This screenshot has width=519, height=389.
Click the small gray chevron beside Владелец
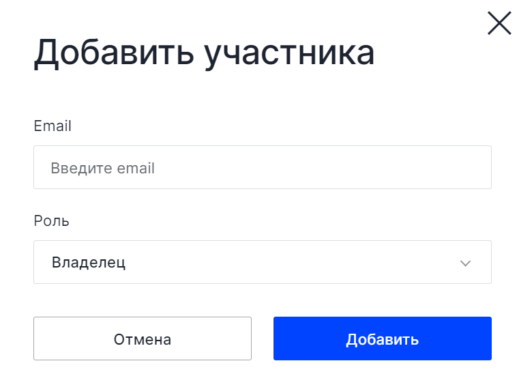pos(465,263)
